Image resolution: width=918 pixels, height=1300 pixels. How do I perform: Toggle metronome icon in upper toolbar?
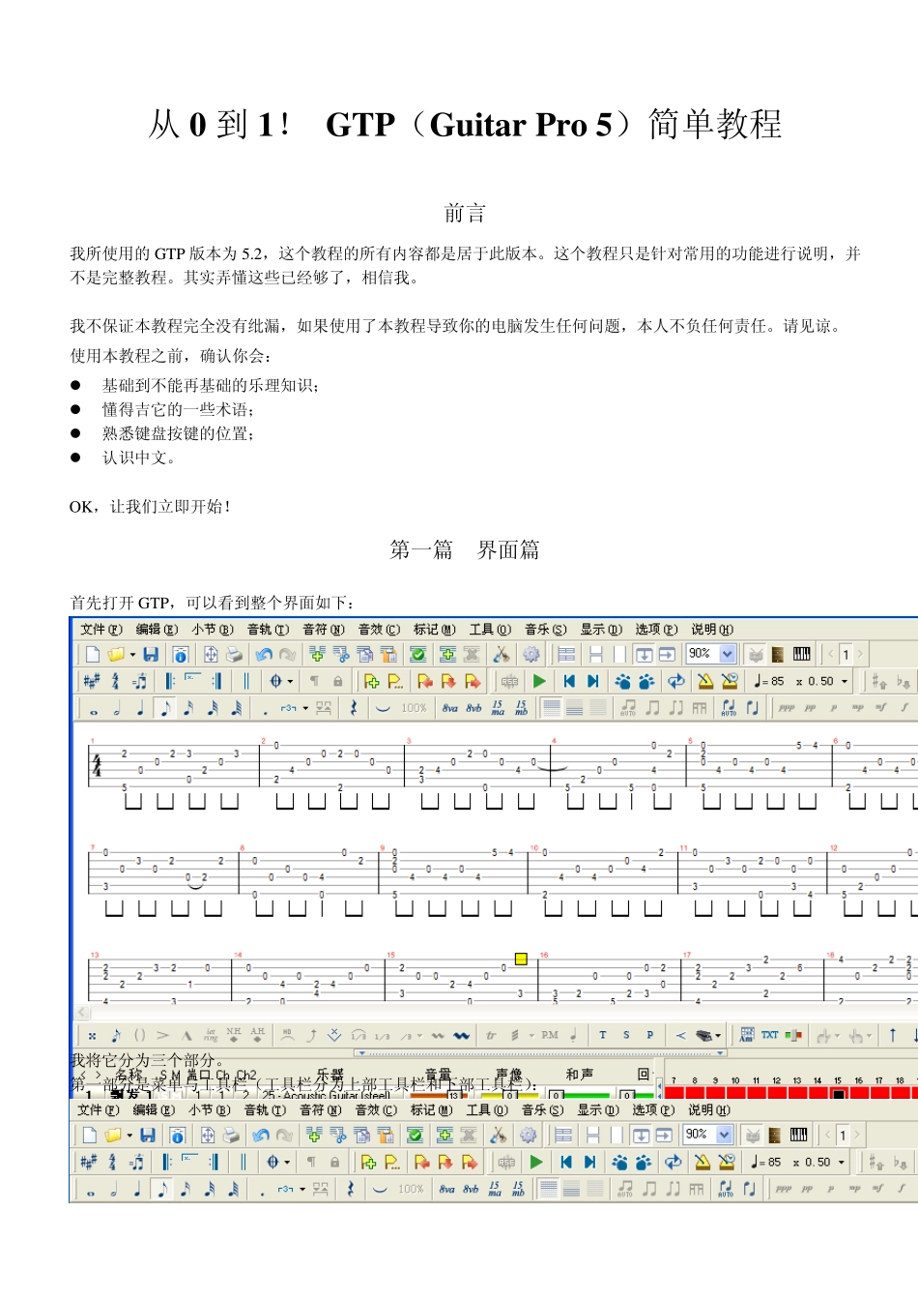click(705, 681)
